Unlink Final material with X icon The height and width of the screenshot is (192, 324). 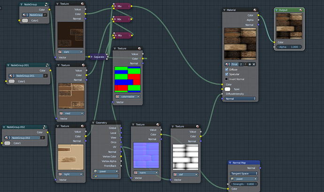[254, 64]
